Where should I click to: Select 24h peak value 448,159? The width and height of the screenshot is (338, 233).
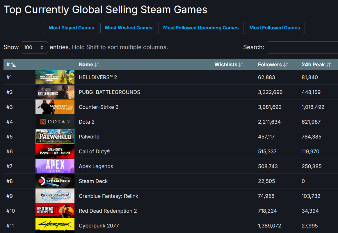point(311,92)
